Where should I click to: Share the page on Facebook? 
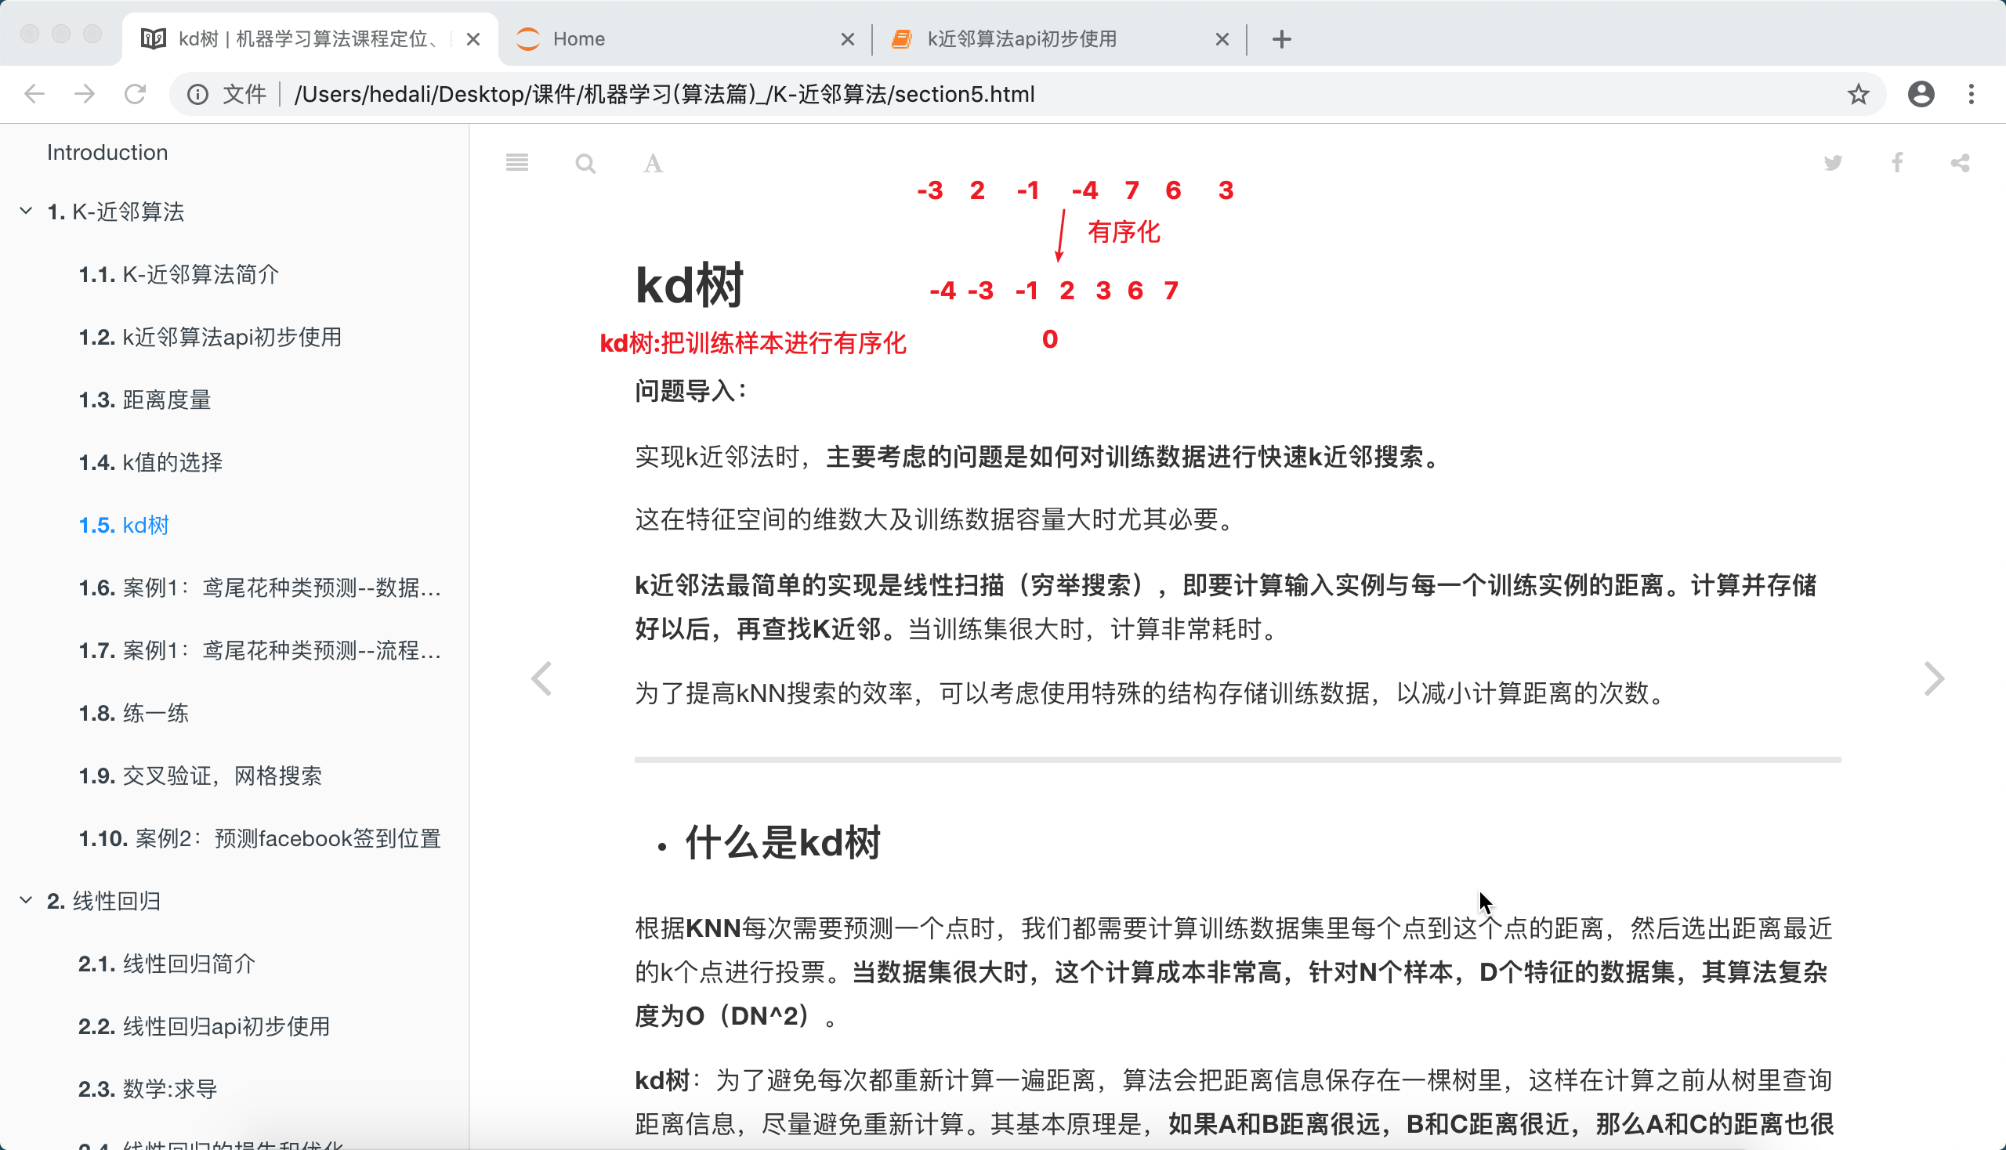1897,164
